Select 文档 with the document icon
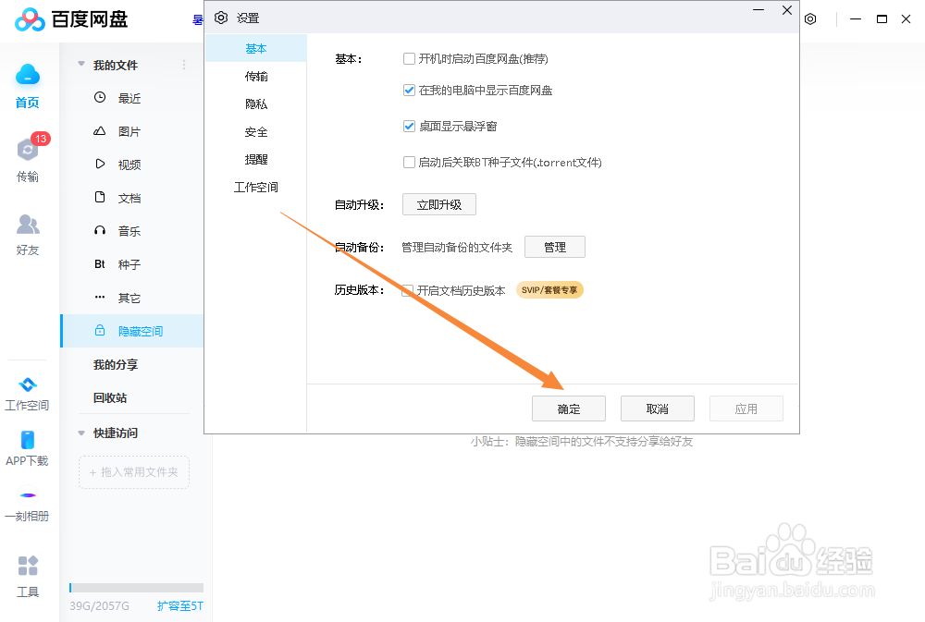Viewport: 925px width, 622px height. tap(131, 198)
